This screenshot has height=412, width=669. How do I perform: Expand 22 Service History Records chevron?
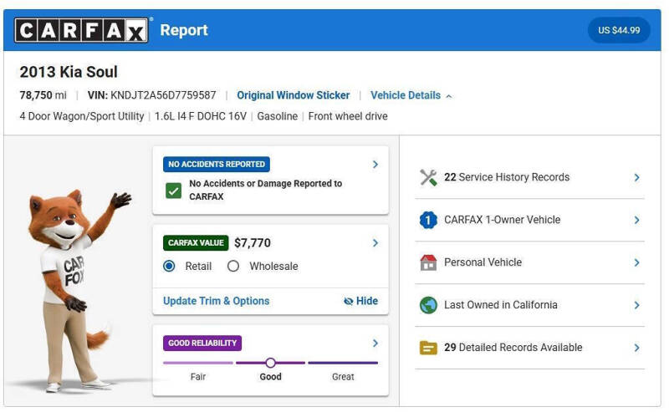[636, 177]
